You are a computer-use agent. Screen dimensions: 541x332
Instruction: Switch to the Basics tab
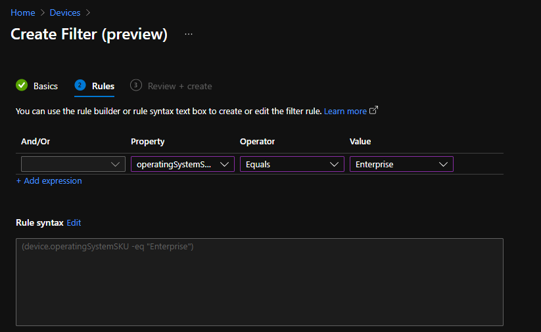point(45,86)
